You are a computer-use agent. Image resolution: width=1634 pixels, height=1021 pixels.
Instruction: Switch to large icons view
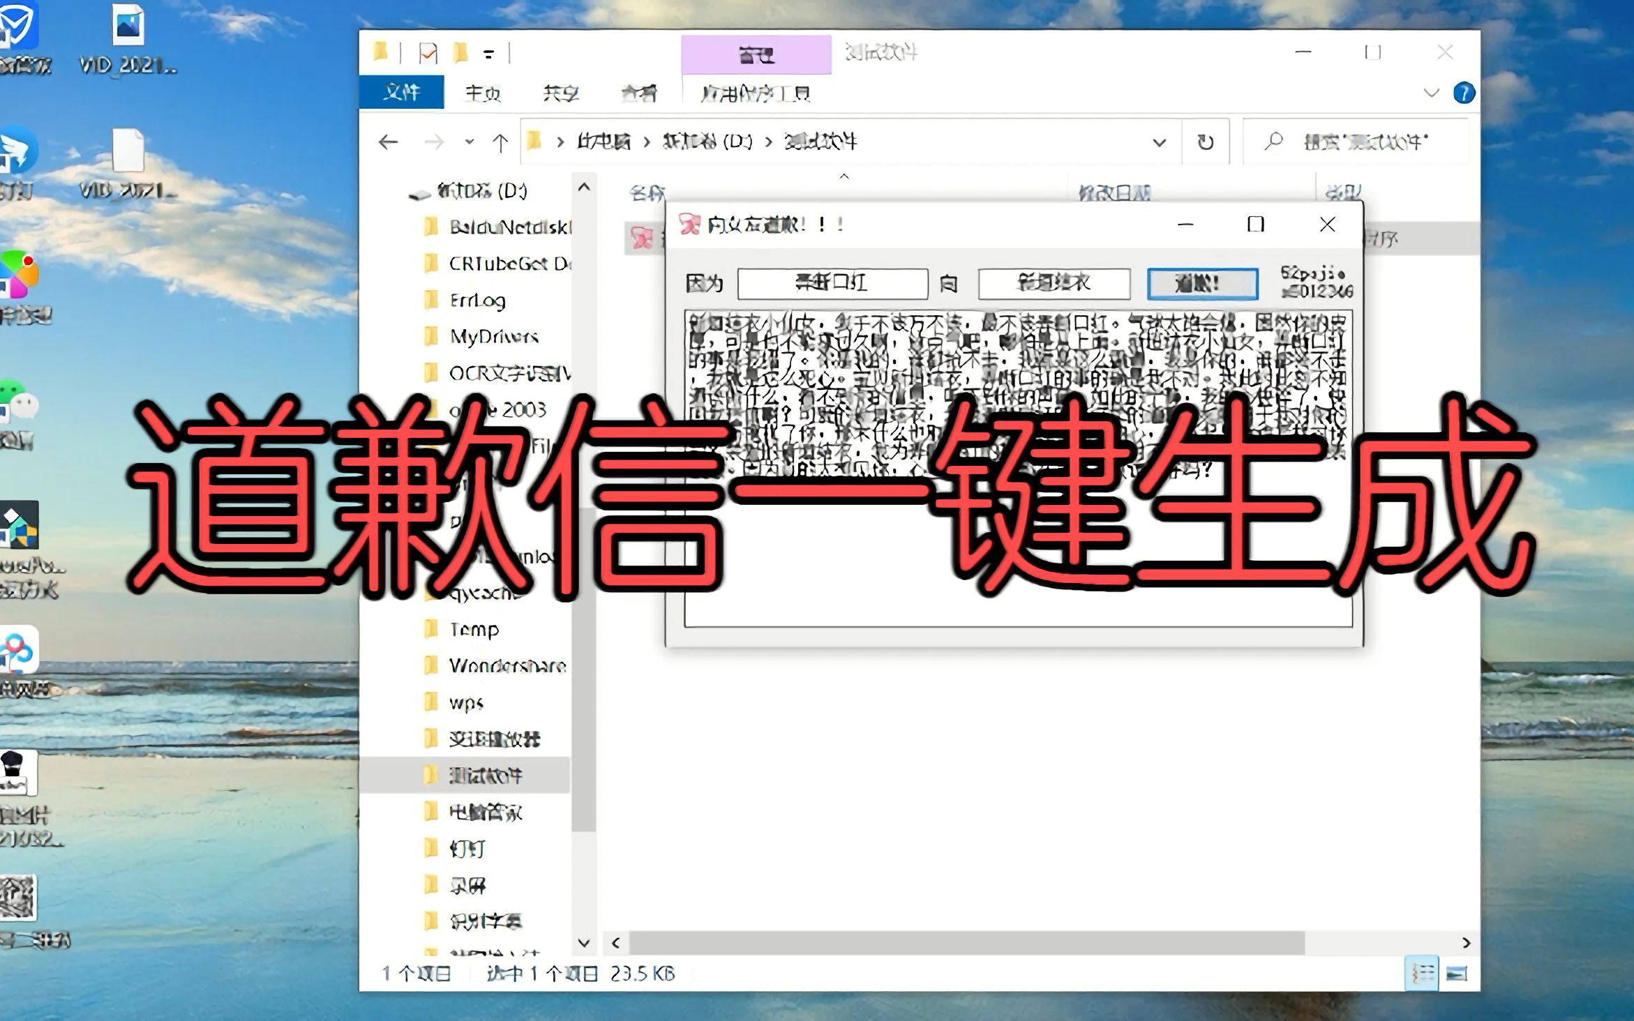(1457, 973)
